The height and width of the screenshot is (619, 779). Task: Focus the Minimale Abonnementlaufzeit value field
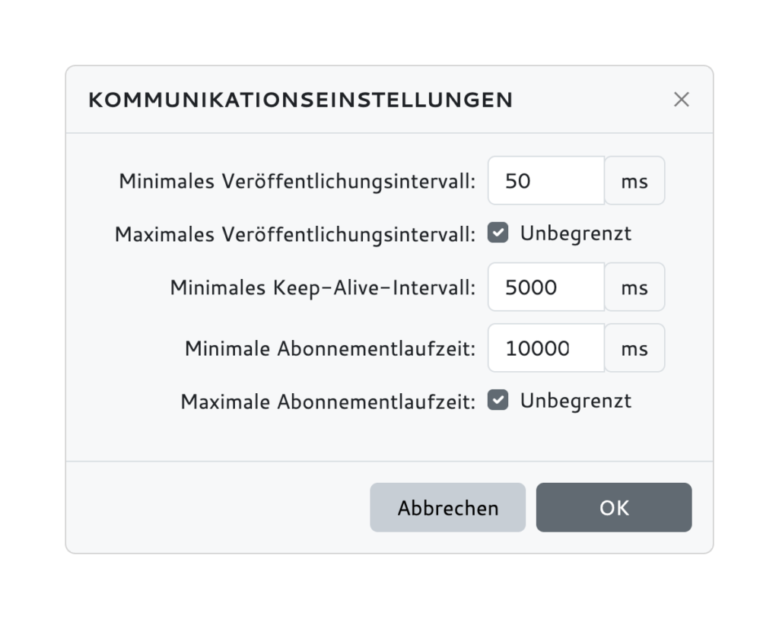click(x=545, y=348)
